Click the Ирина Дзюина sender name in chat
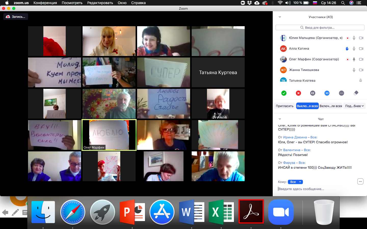This screenshot has width=367, height=229. [295, 137]
